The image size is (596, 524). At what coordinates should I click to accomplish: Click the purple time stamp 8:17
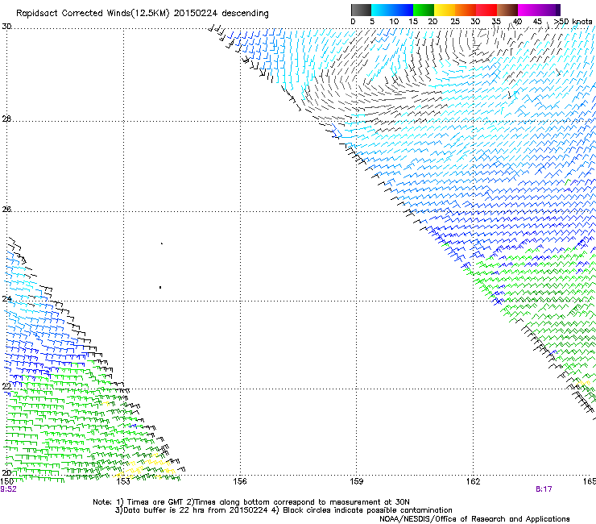[544, 489]
